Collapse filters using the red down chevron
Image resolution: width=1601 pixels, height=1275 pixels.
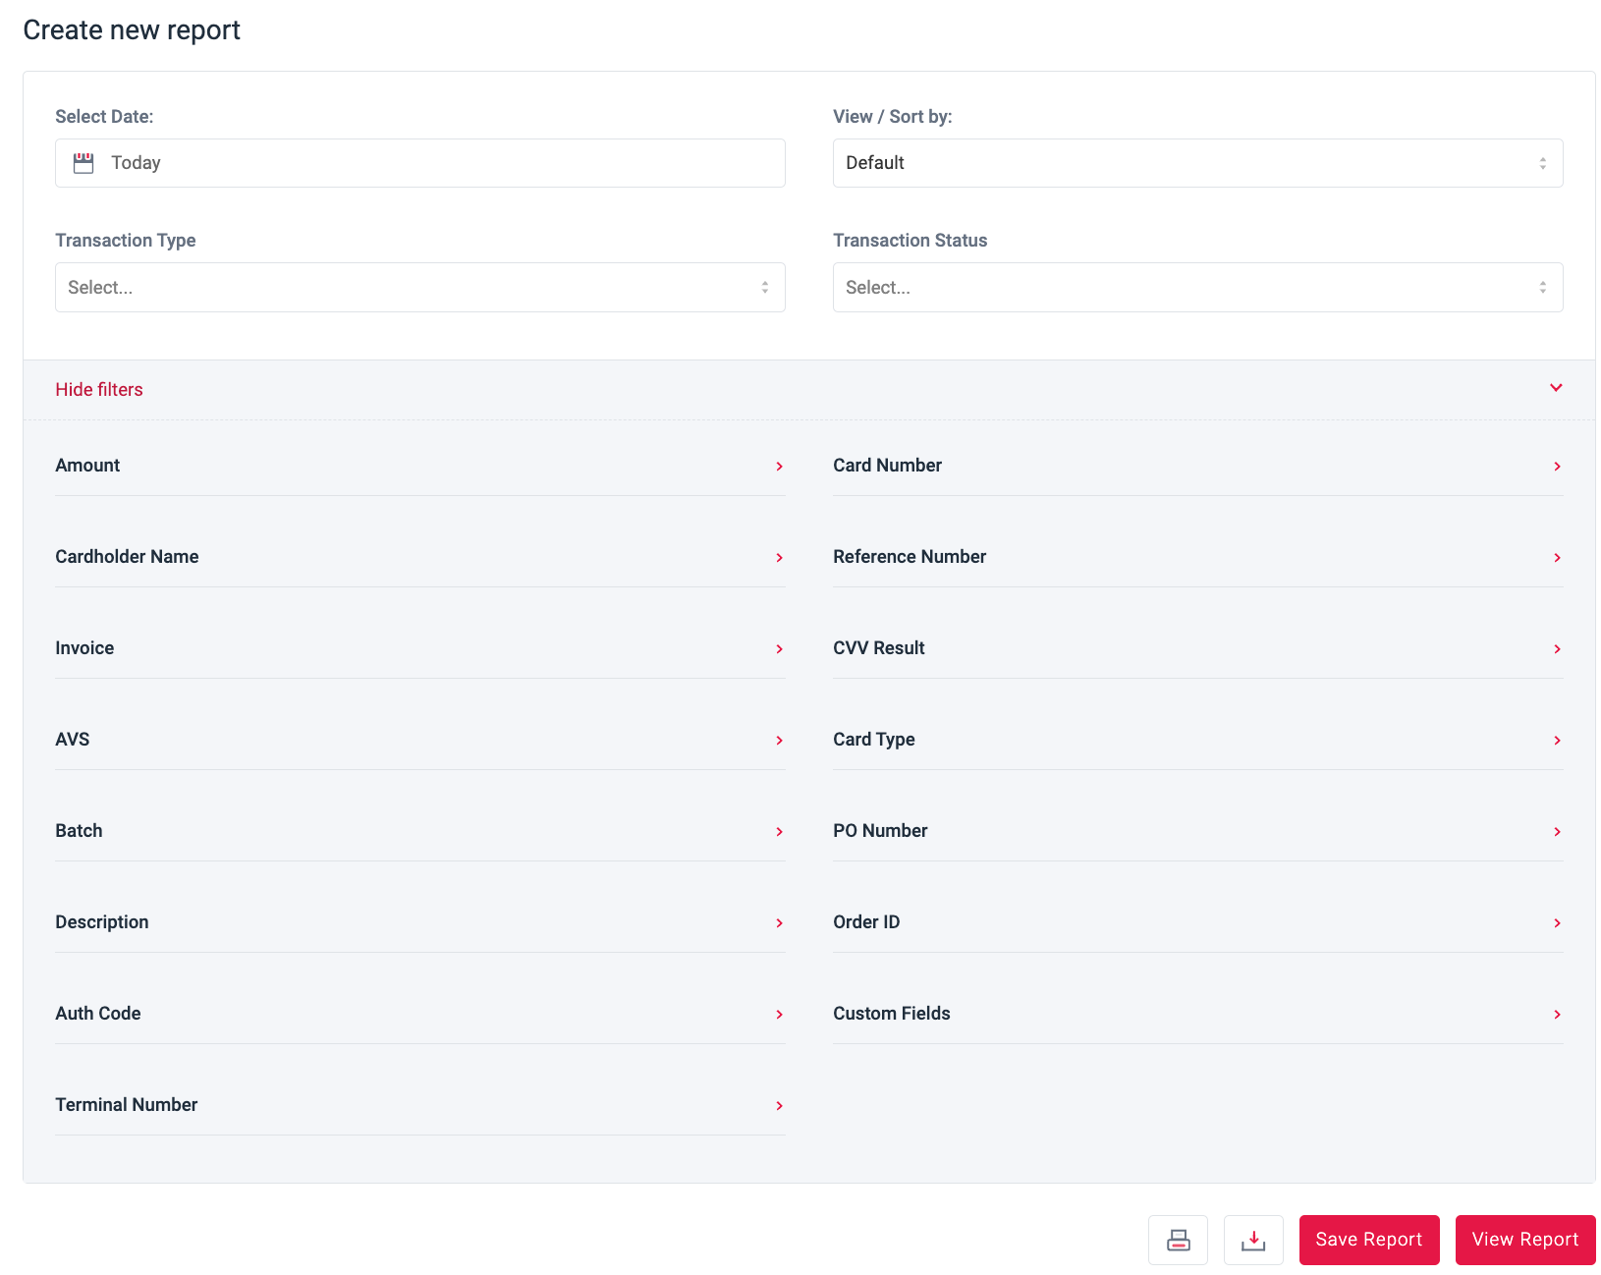click(x=1556, y=388)
